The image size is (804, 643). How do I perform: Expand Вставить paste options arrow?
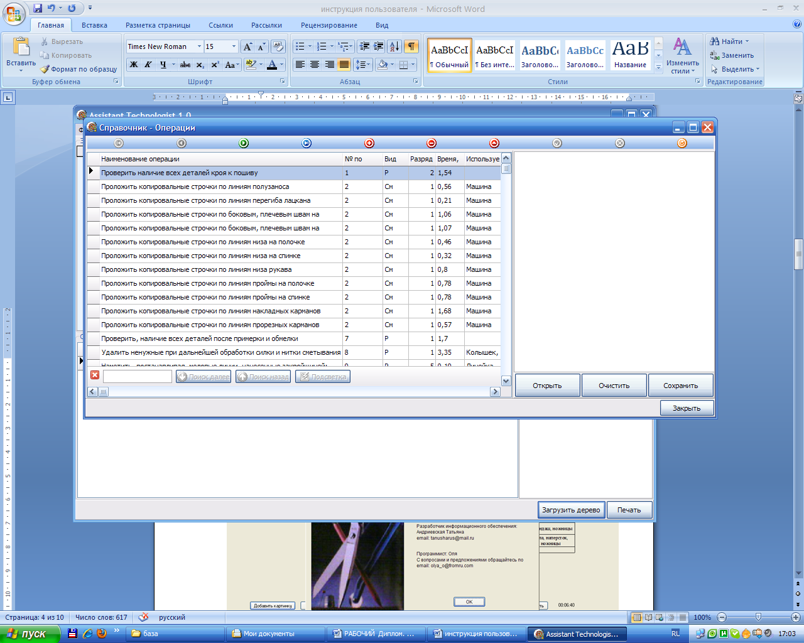point(21,71)
